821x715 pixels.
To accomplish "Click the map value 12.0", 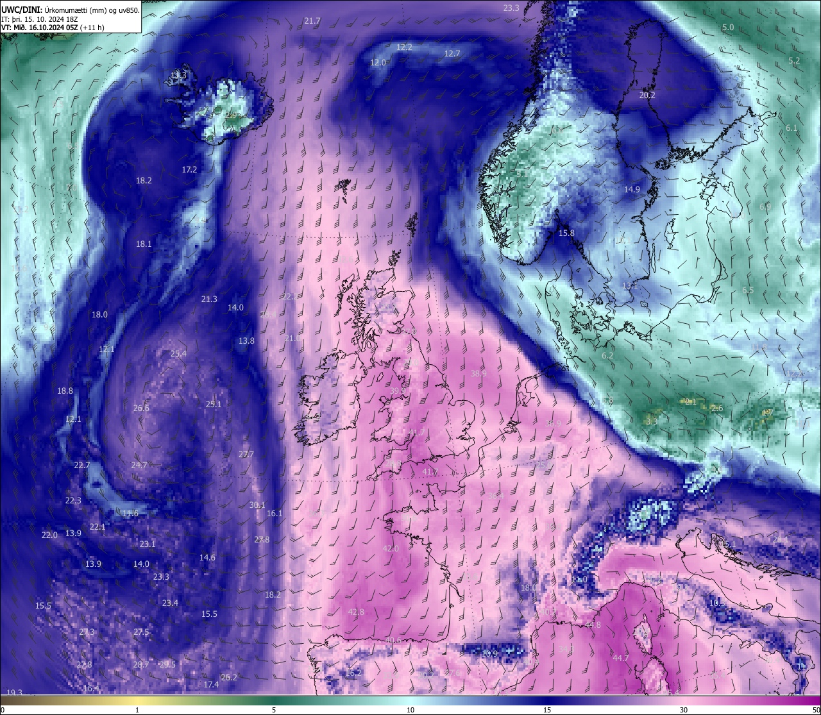I will click(x=378, y=63).
